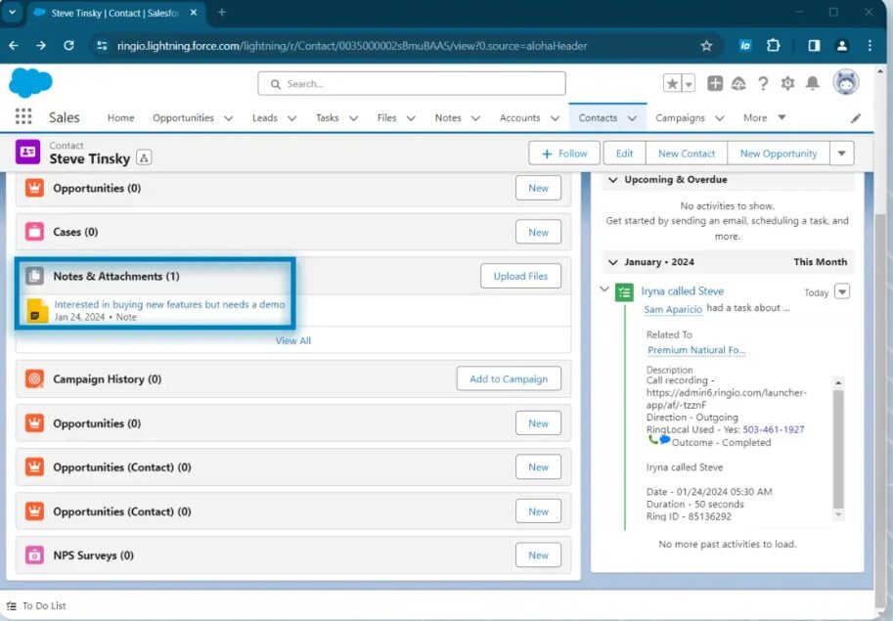Click the Favorites star icon
The image size is (893, 621).
672,84
